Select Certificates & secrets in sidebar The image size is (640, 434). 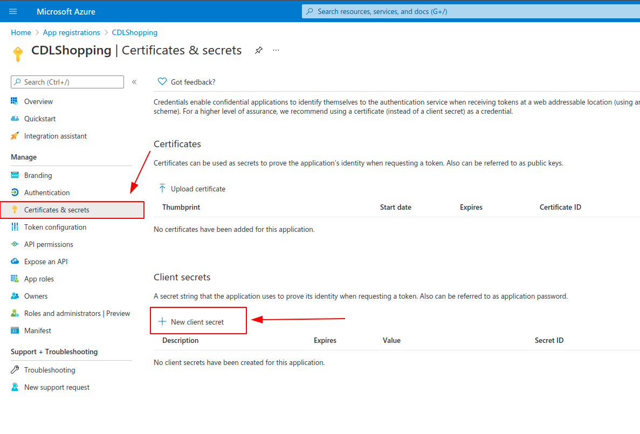72,210
